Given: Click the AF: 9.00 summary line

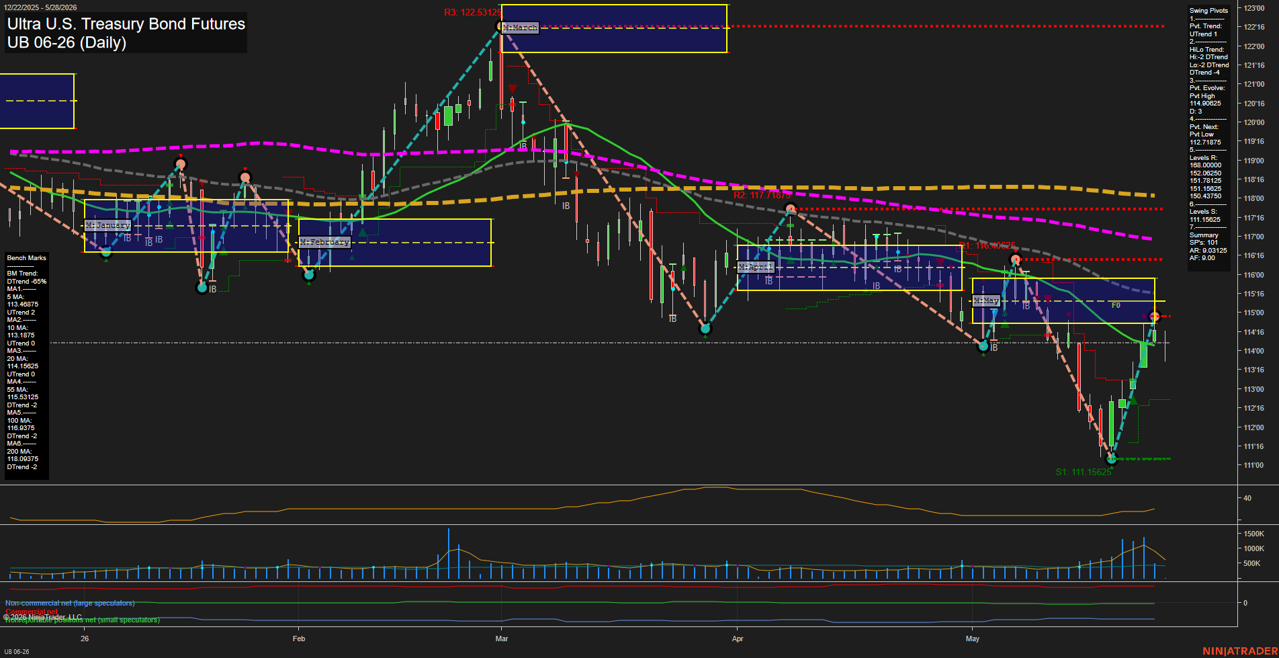Looking at the screenshot, I should pos(1202,258).
